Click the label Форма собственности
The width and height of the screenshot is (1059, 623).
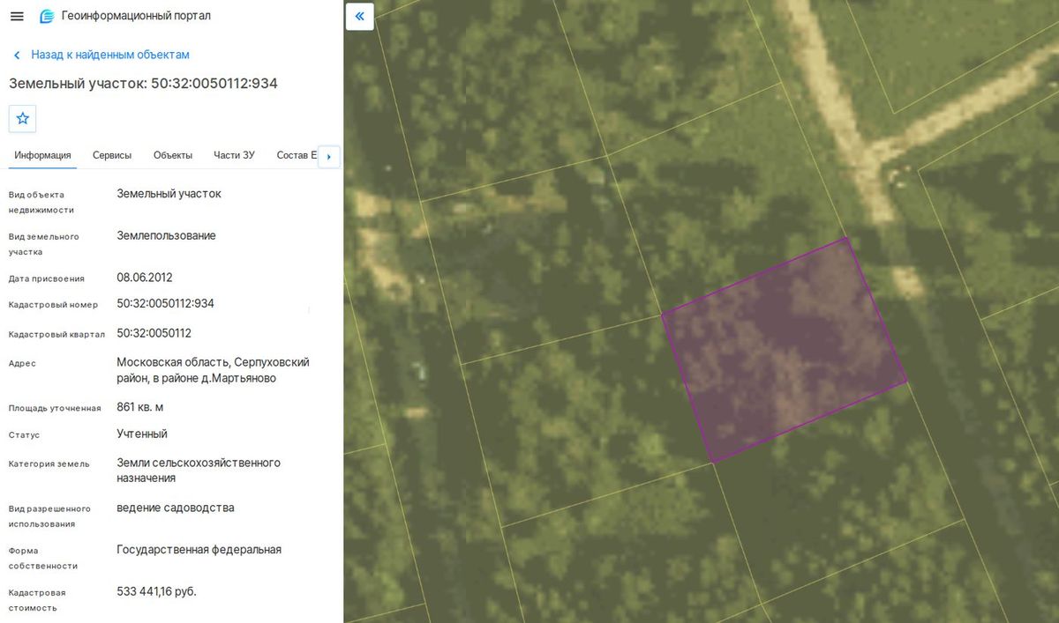tap(42, 558)
